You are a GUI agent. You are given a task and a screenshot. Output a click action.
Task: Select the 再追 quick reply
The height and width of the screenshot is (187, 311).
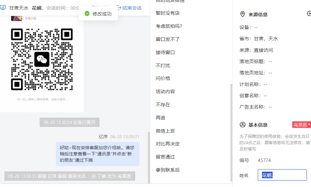click(161, 118)
